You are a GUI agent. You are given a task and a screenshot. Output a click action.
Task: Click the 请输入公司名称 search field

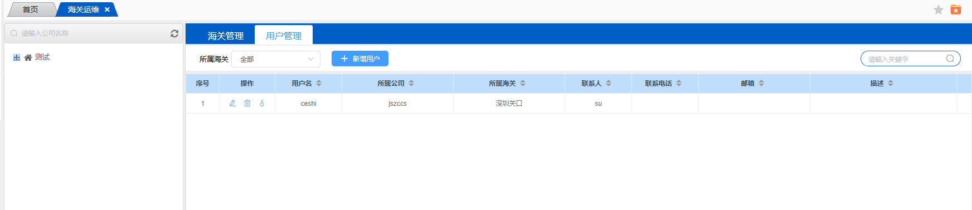click(94, 33)
